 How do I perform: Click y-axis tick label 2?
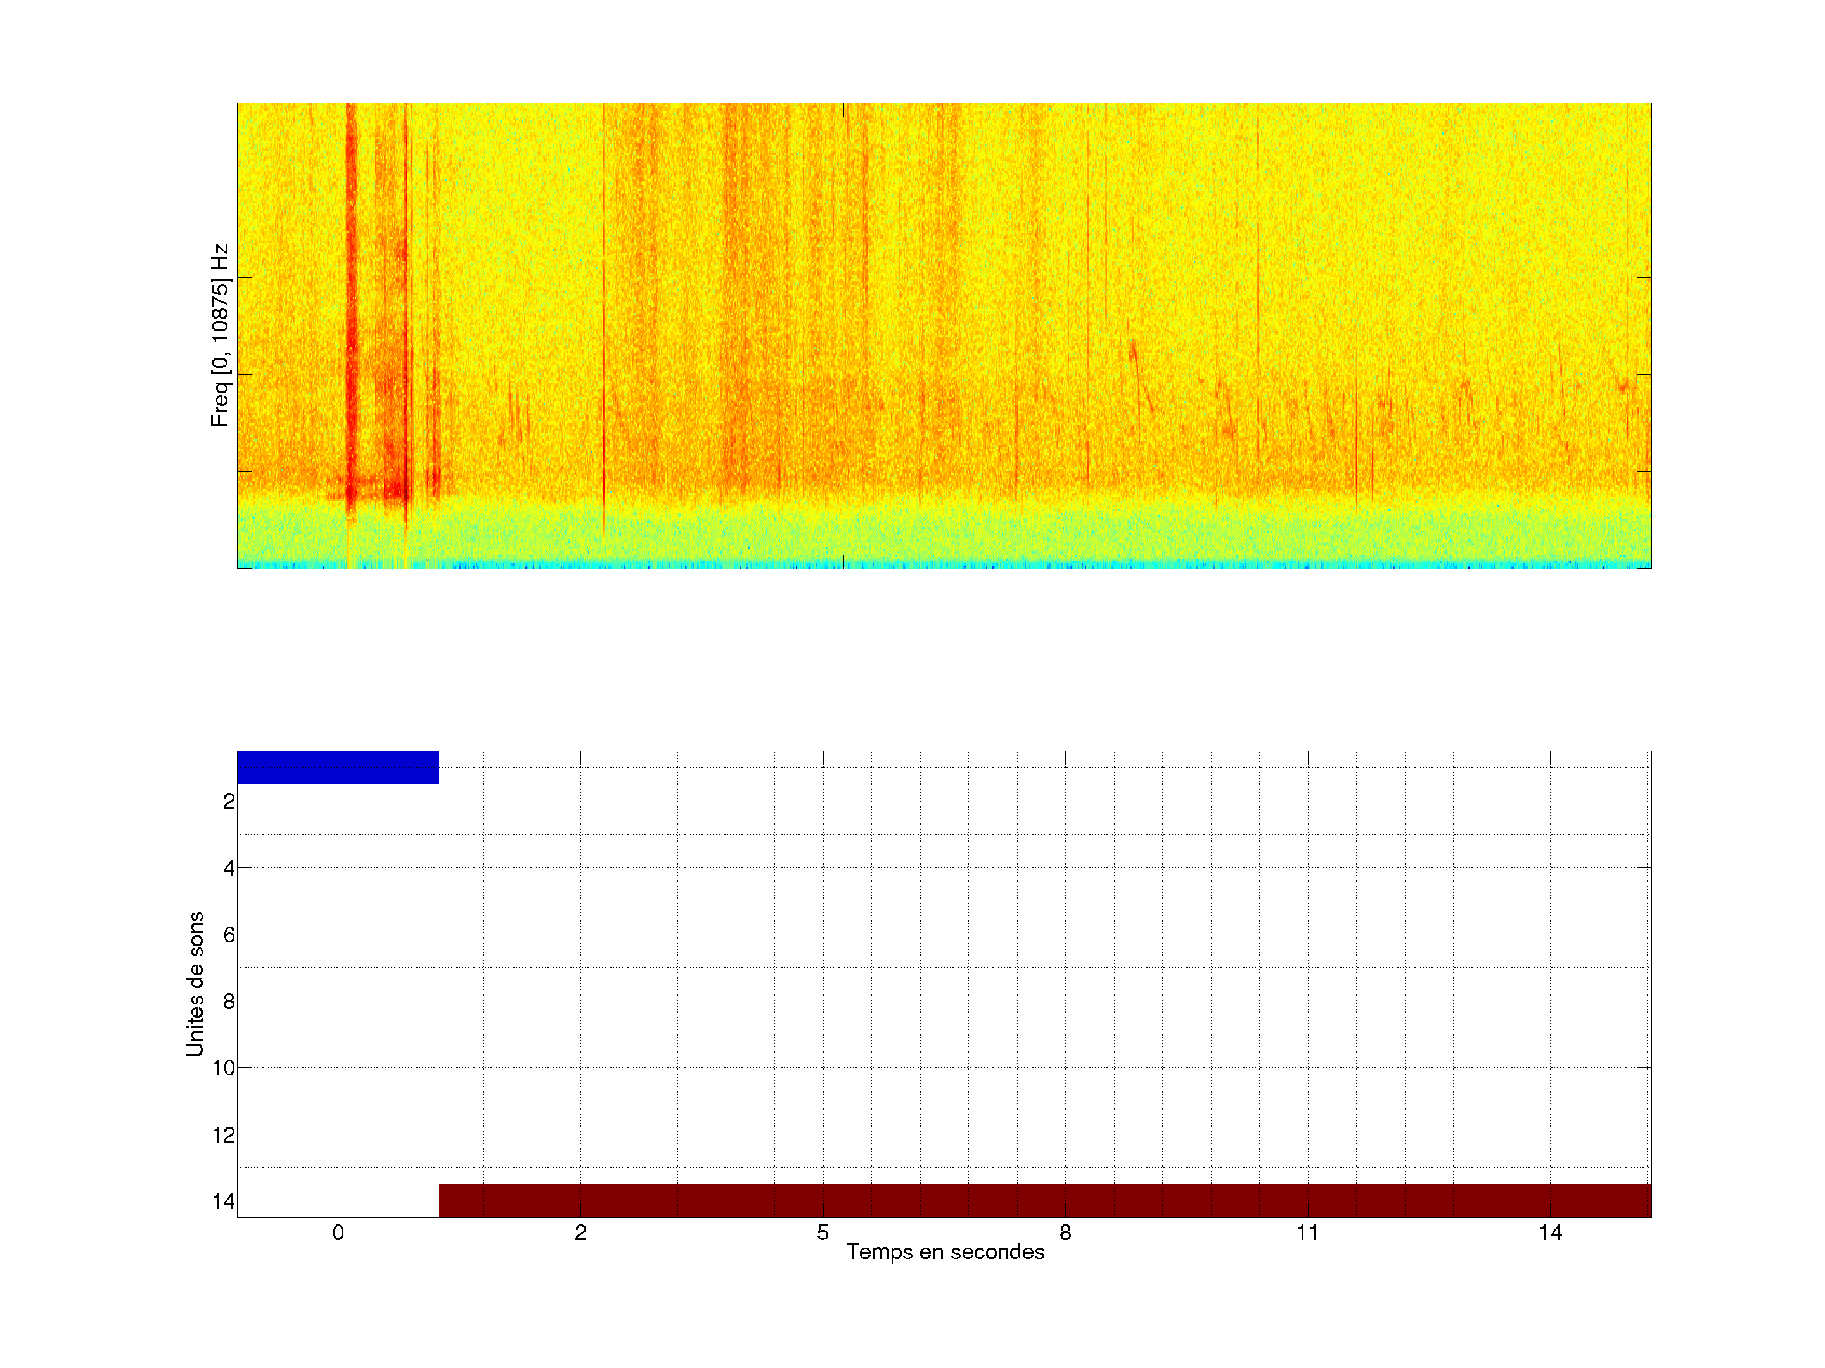229,802
